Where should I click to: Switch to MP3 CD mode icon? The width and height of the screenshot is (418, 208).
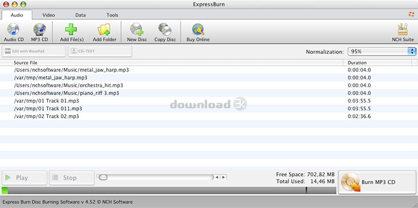[39, 29]
